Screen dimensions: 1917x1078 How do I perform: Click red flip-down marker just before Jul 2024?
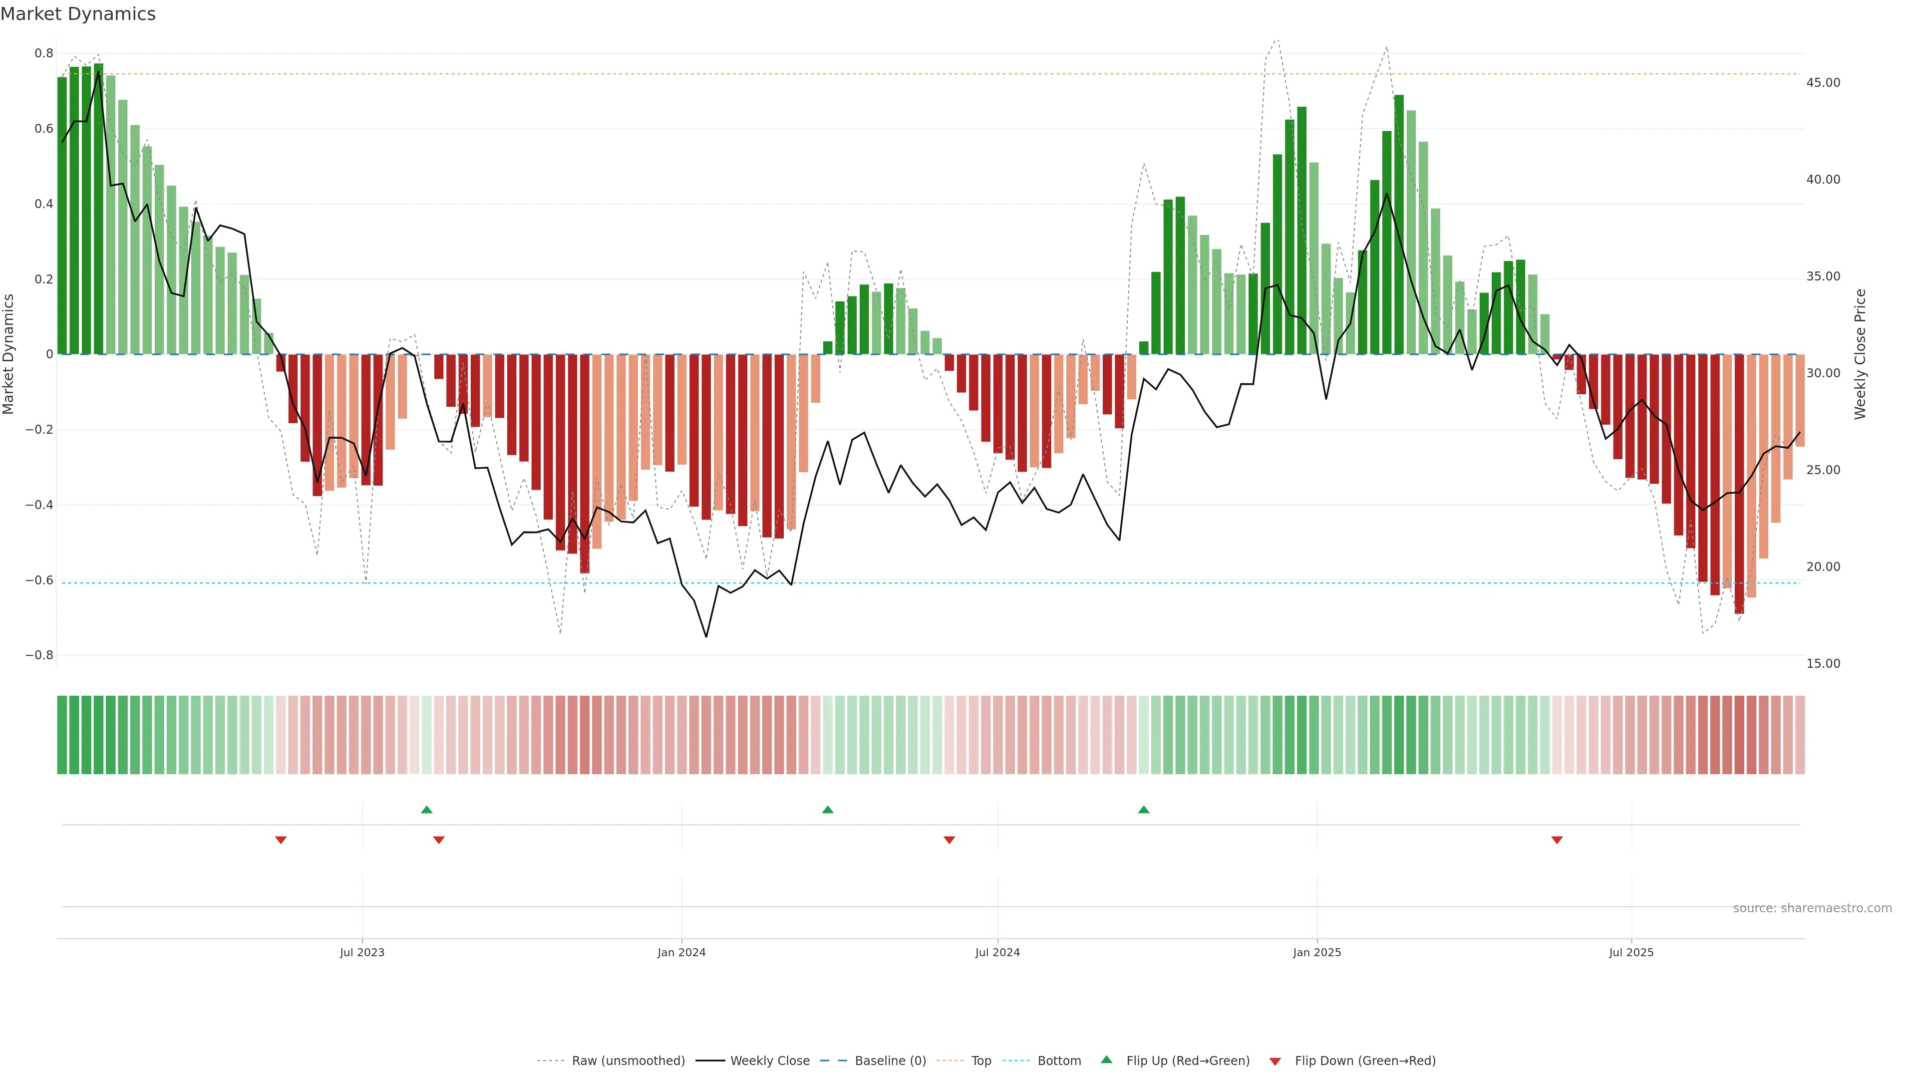pos(949,840)
